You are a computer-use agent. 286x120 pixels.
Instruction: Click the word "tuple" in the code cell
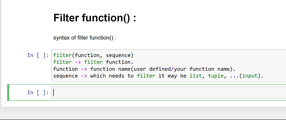point(216,76)
